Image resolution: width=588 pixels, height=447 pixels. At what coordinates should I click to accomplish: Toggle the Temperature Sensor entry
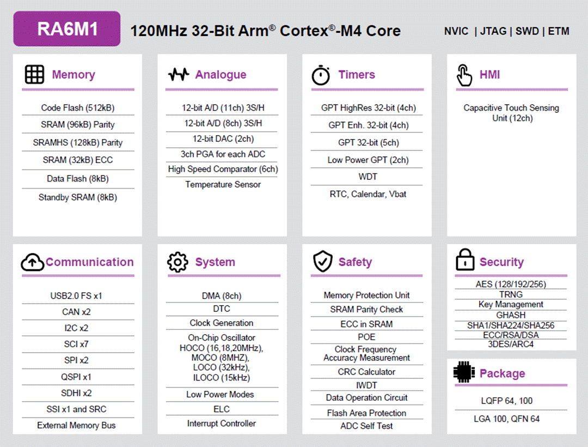click(222, 185)
